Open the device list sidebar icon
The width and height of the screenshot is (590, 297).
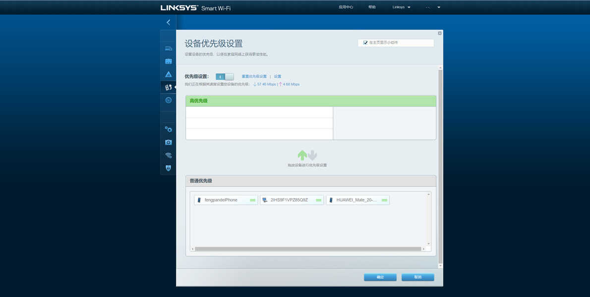point(168,49)
